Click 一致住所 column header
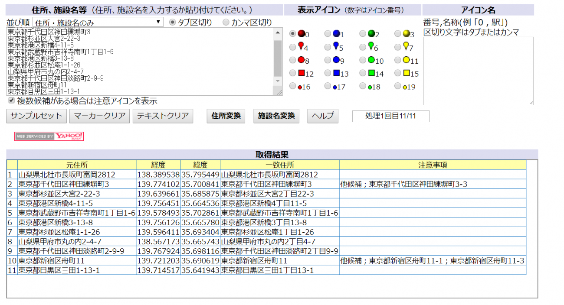Image resolution: width=564 pixels, height=305 pixels. pyautogui.click(x=280, y=165)
